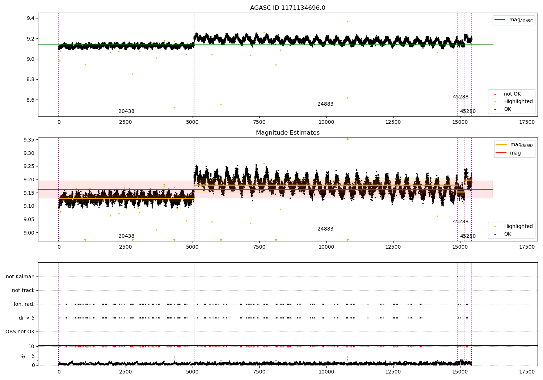
Task: Click the "OBS not OK" axis label
Action: click(20, 332)
